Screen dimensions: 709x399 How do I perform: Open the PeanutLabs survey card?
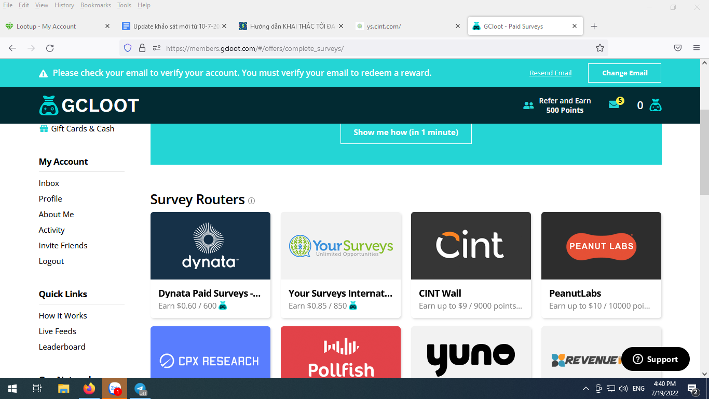(x=601, y=265)
